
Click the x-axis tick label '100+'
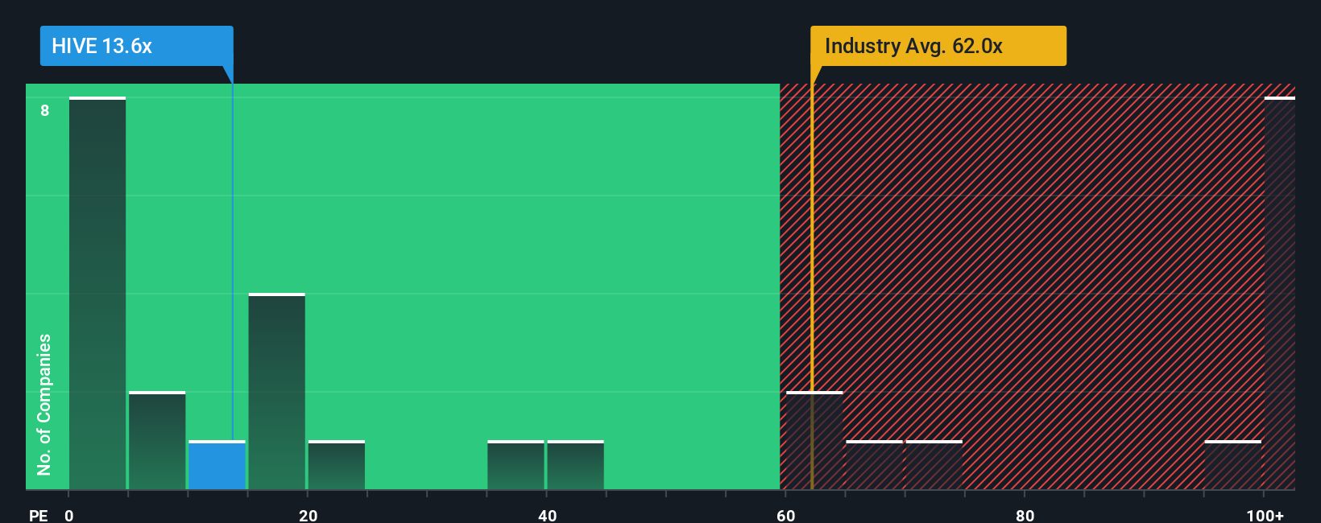tap(1265, 515)
